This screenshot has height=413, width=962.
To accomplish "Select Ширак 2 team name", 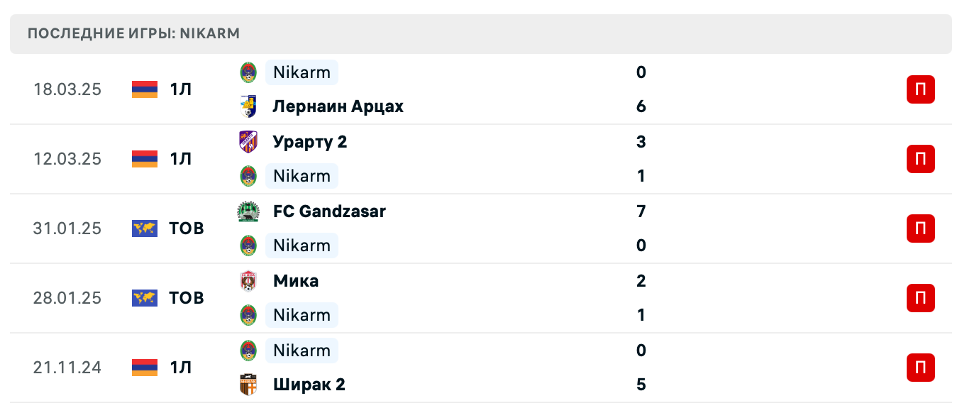I will [x=309, y=385].
